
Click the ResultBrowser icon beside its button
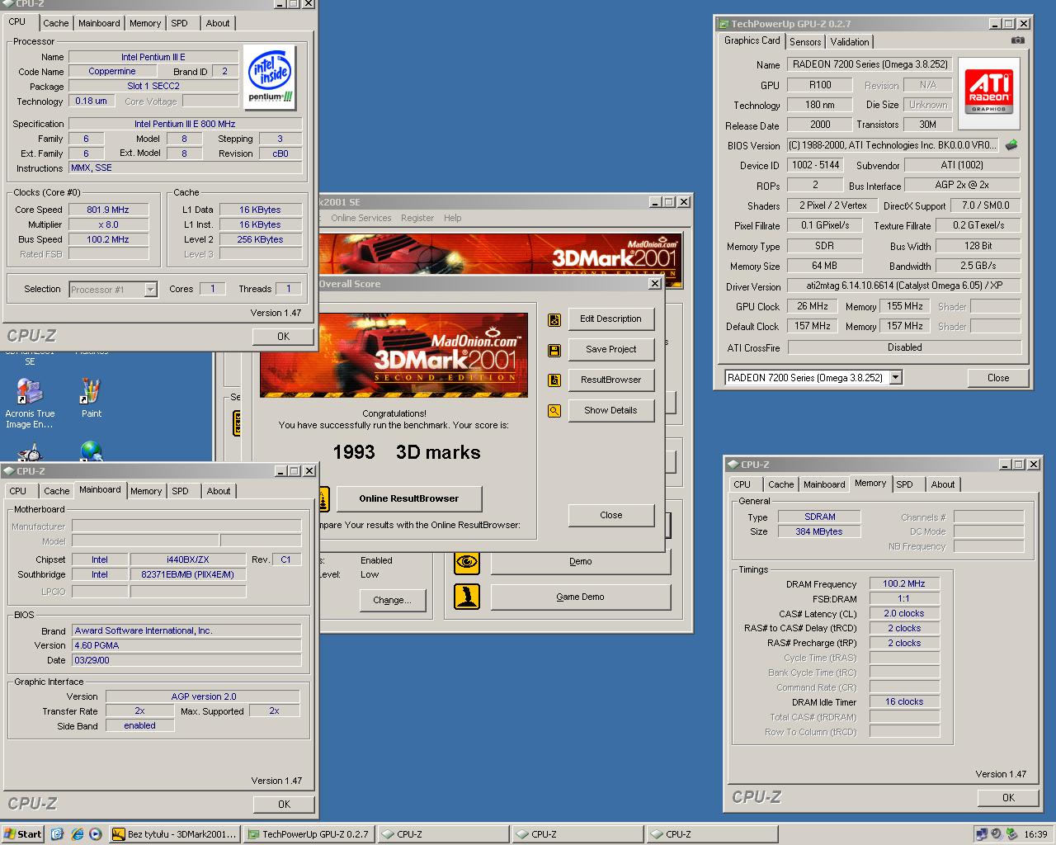click(554, 380)
